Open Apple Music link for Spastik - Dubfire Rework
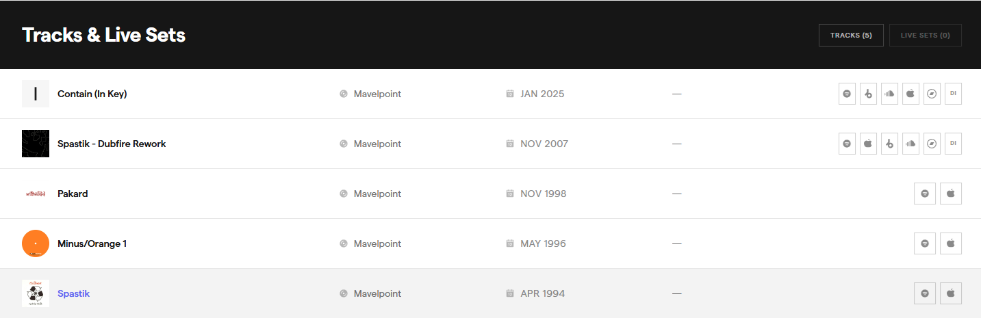The image size is (981, 318). [868, 144]
